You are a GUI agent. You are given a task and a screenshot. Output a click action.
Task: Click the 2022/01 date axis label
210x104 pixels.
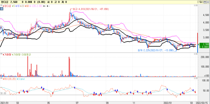[x=168, y=103]
